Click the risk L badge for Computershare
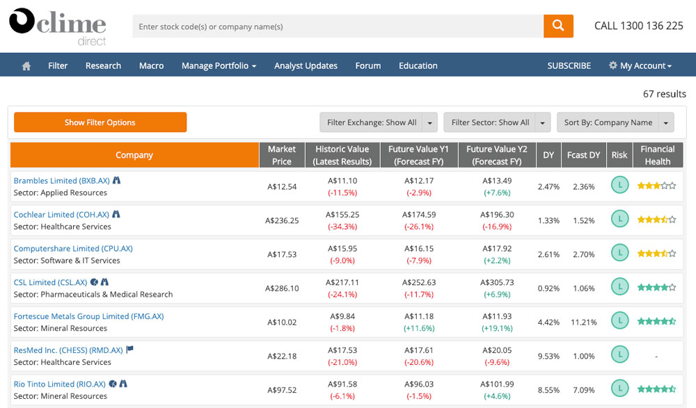Image resolution: width=696 pixels, height=408 pixels. [x=619, y=253]
